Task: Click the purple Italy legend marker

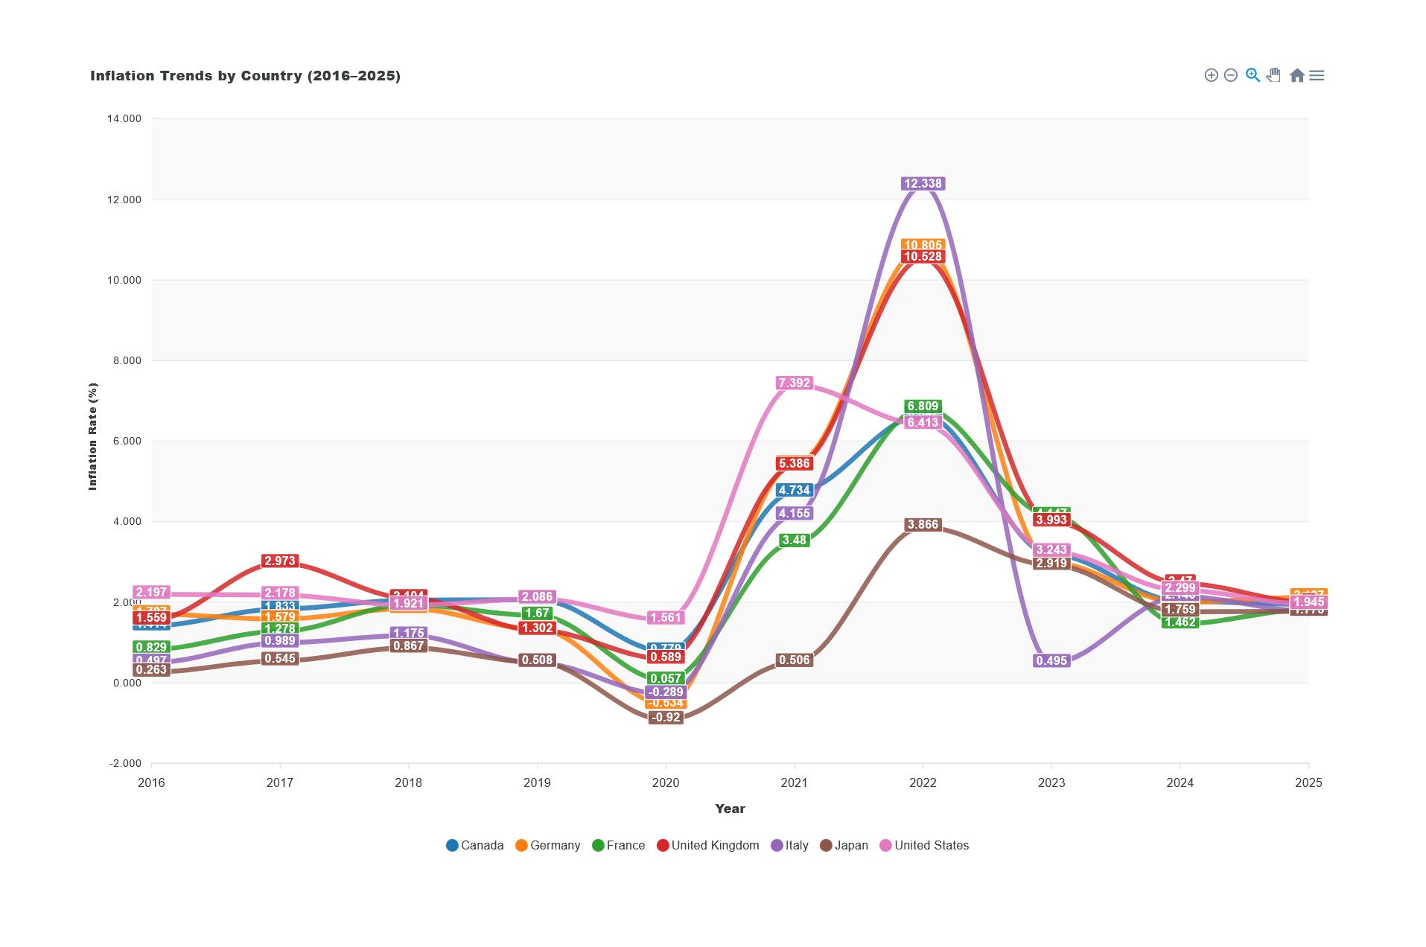Action: [777, 845]
